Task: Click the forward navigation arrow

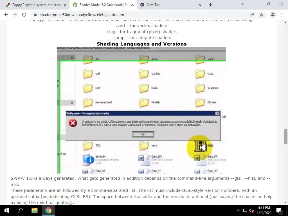Action: 15,15
